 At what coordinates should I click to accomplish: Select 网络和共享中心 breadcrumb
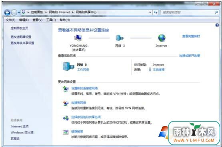[x=86, y=12]
